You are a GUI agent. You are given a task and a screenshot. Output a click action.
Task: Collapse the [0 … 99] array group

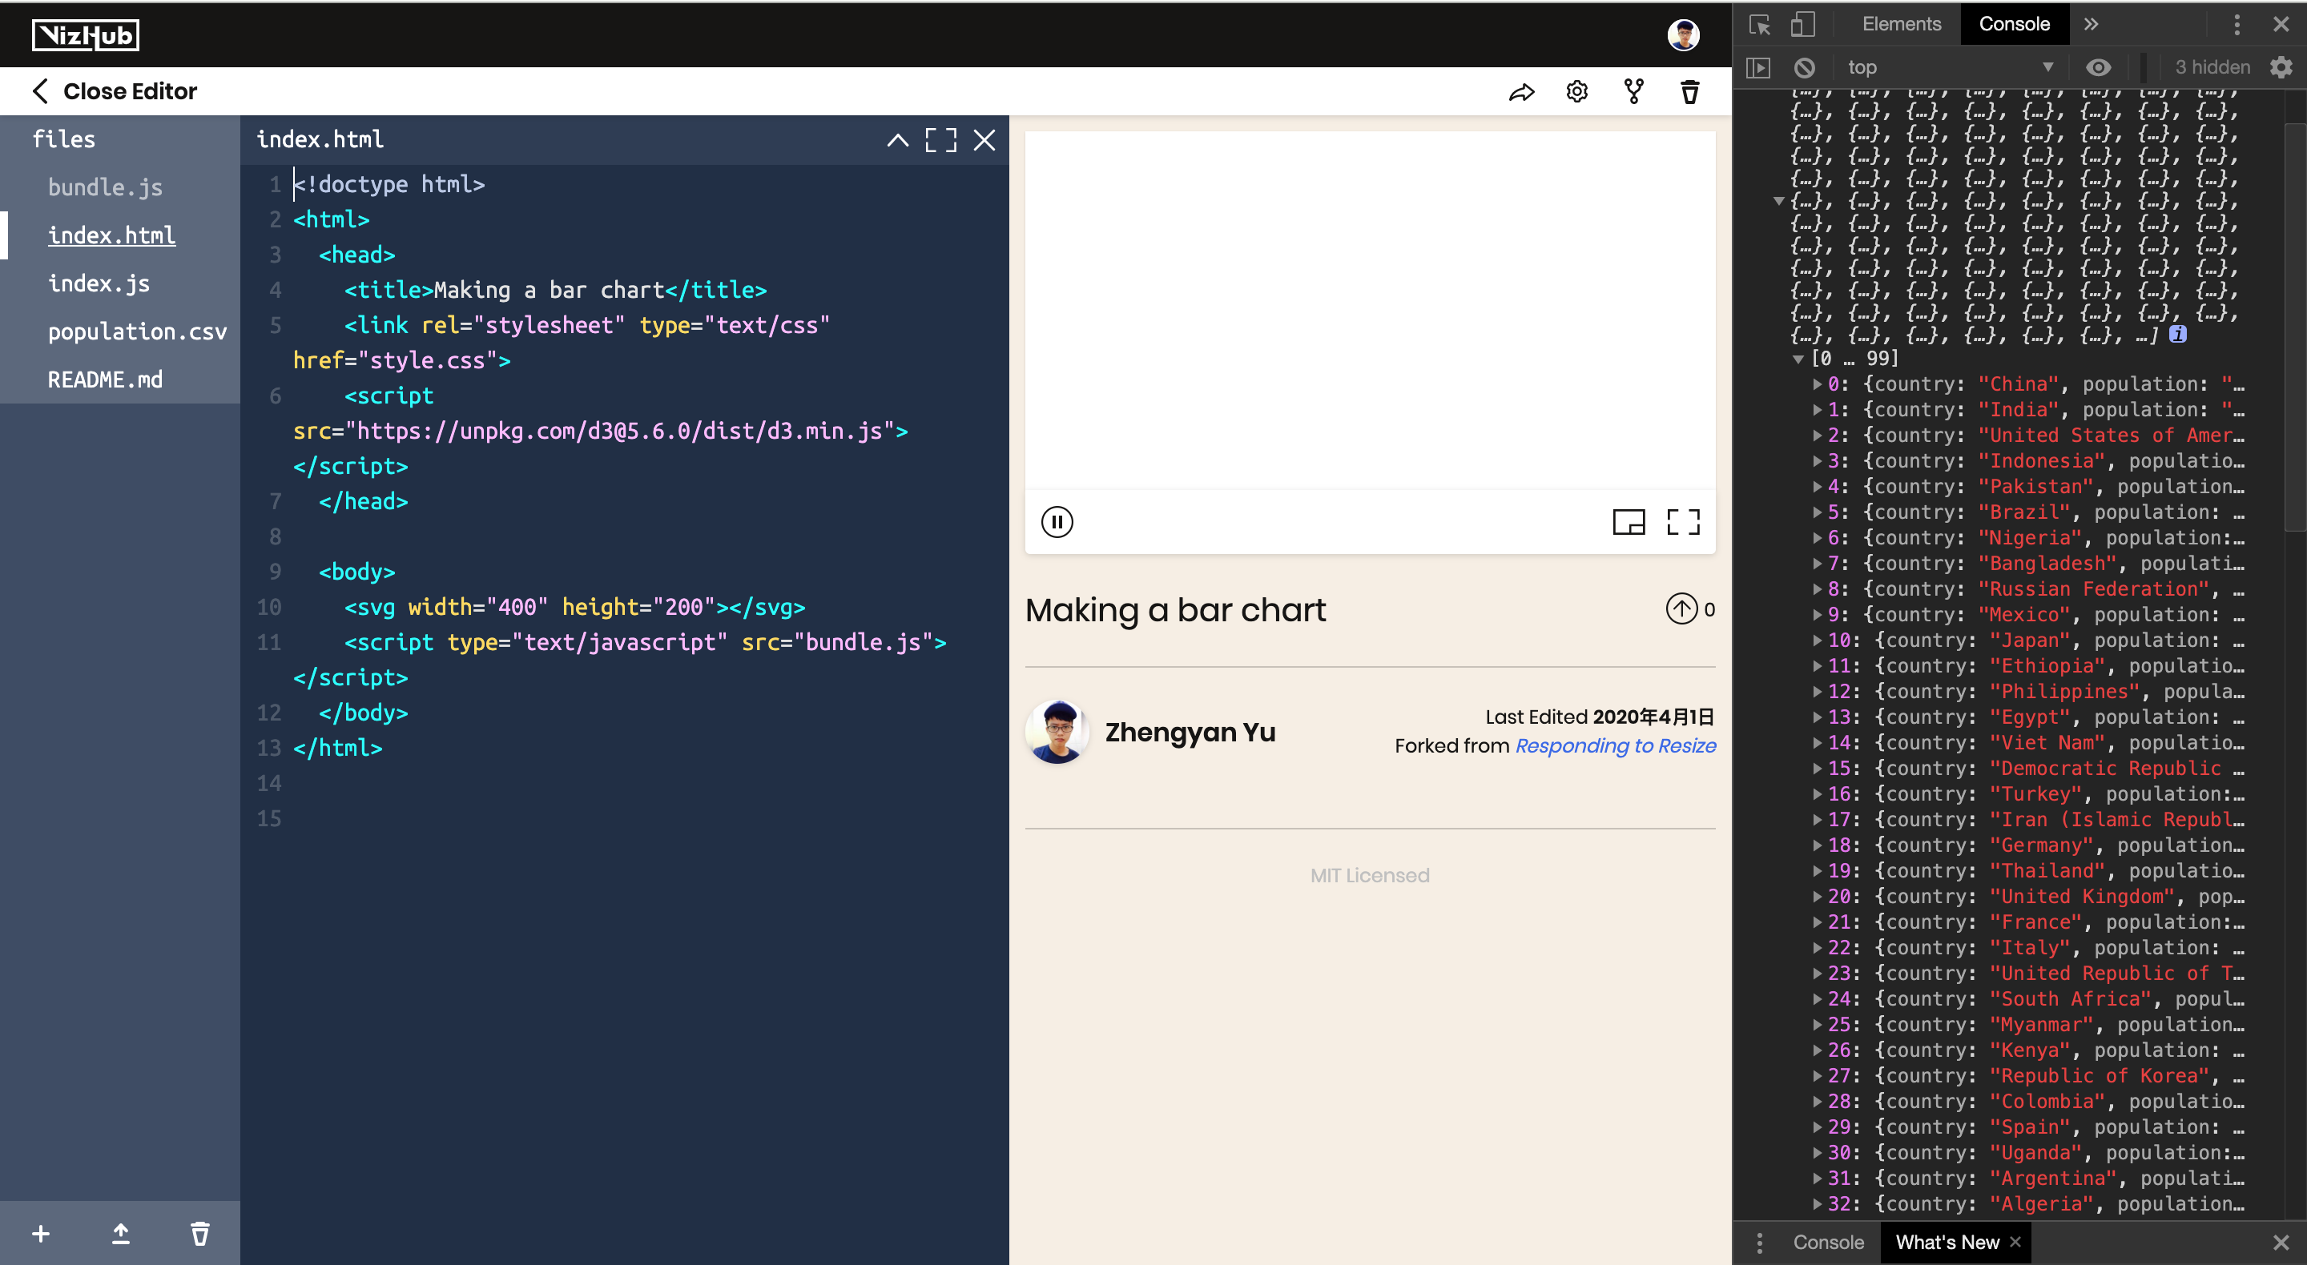click(1798, 359)
